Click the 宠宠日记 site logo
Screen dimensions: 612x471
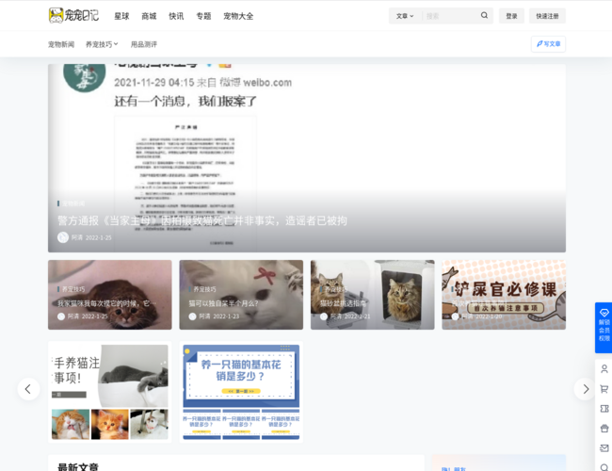click(73, 16)
